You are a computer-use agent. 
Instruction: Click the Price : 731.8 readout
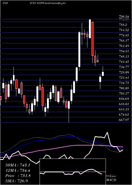18,176
